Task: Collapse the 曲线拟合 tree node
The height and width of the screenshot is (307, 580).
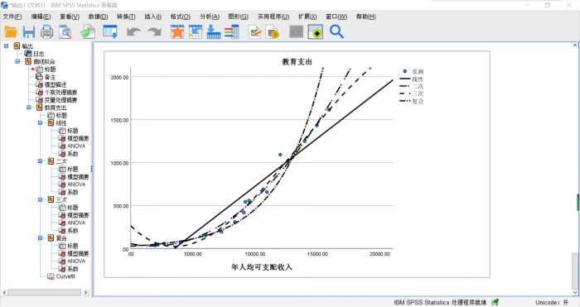Action: [17, 61]
